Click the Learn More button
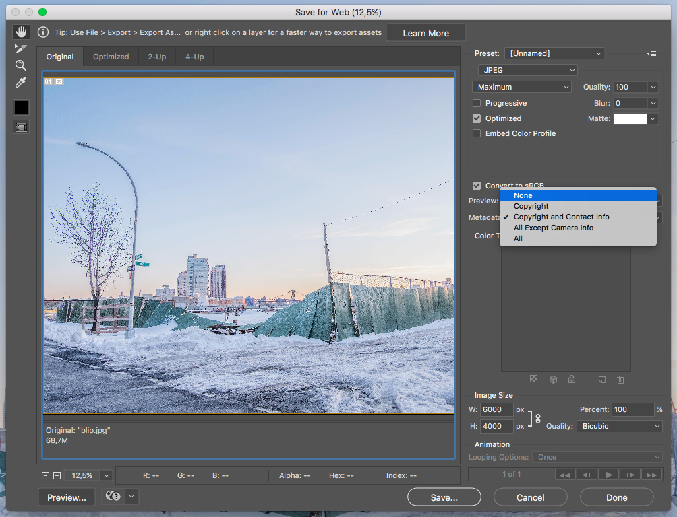This screenshot has width=677, height=517. tap(425, 32)
